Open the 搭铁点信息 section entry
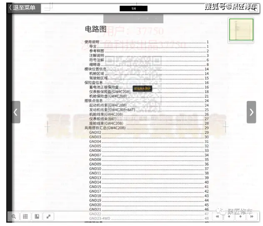Viewport: 263px width, 226px height. (x=94, y=100)
